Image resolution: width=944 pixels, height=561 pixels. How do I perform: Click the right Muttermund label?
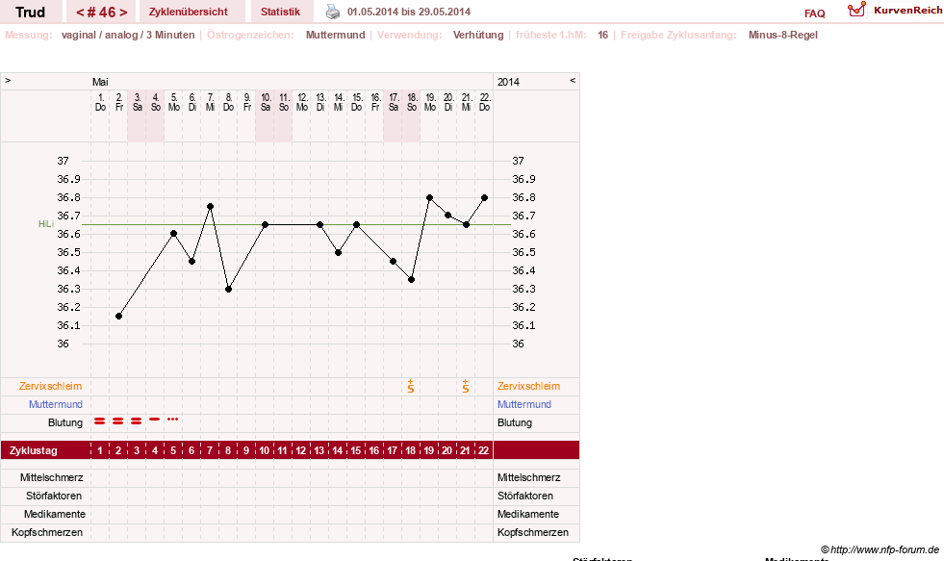coord(524,404)
